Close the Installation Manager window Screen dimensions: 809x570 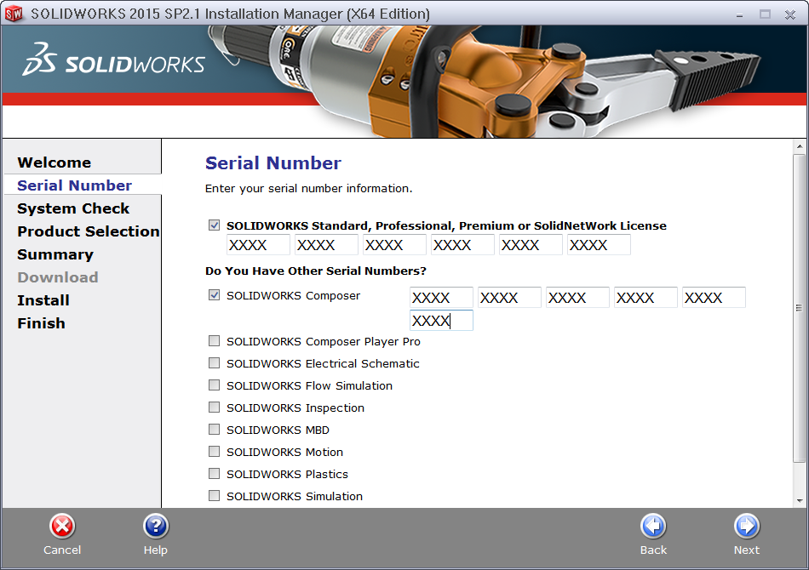point(790,14)
